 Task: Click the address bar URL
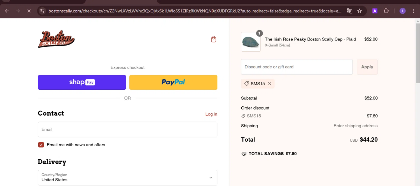195,11
